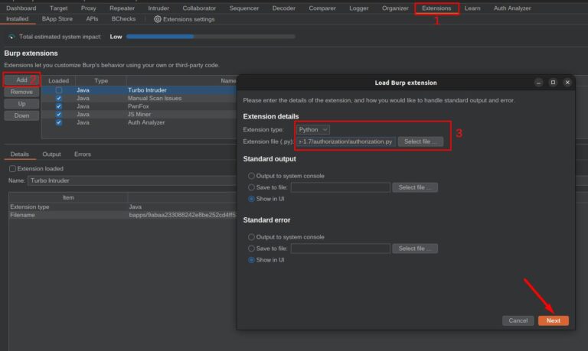588x351 pixels.
Task: Minimize the Load Burp extension dialog
Action: pyautogui.click(x=538, y=83)
